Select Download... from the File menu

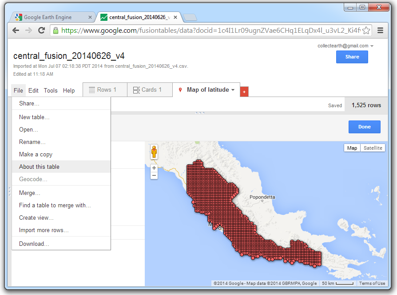tap(61, 244)
